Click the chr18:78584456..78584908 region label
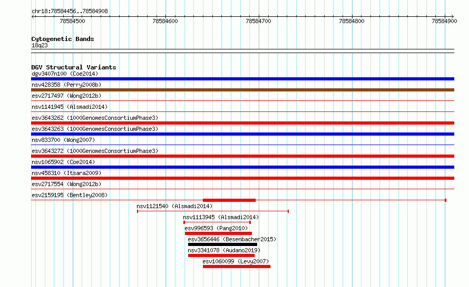The height and width of the screenshot is (287, 469). (70, 11)
